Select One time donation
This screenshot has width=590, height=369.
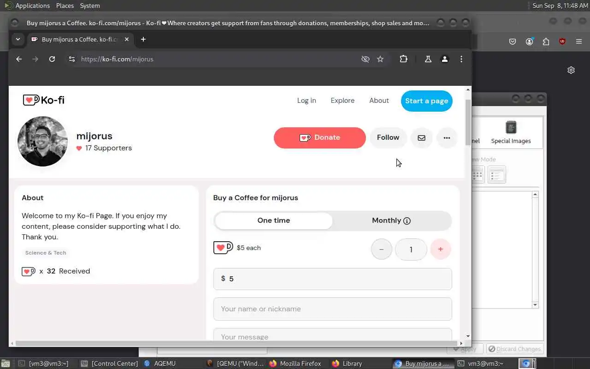pos(274,220)
